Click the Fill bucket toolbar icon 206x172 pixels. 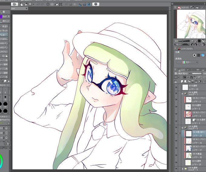point(56,4)
